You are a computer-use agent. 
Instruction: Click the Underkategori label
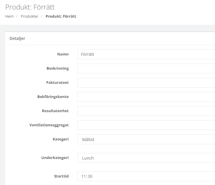(55, 158)
